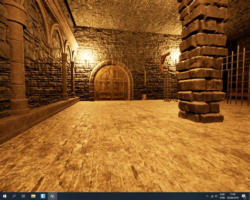This screenshot has height=200, width=250.
Task: Open taskbar search magnifier
Action: coord(14,196)
